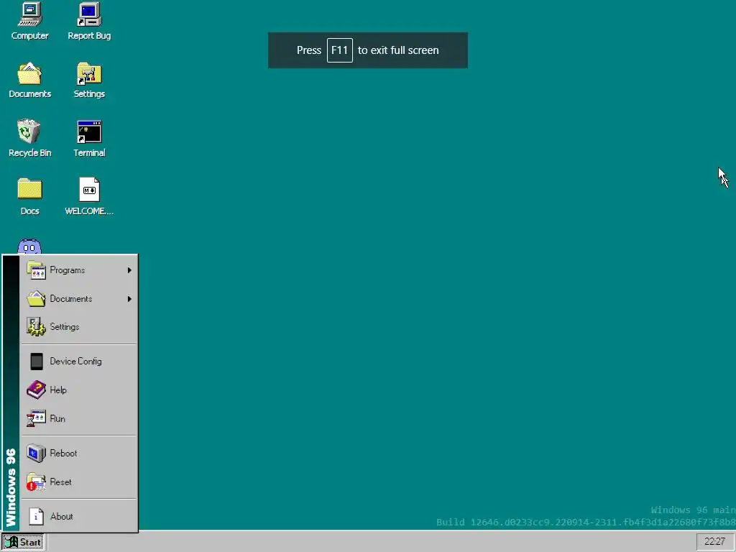Select Run in the Start menu

[79, 418]
